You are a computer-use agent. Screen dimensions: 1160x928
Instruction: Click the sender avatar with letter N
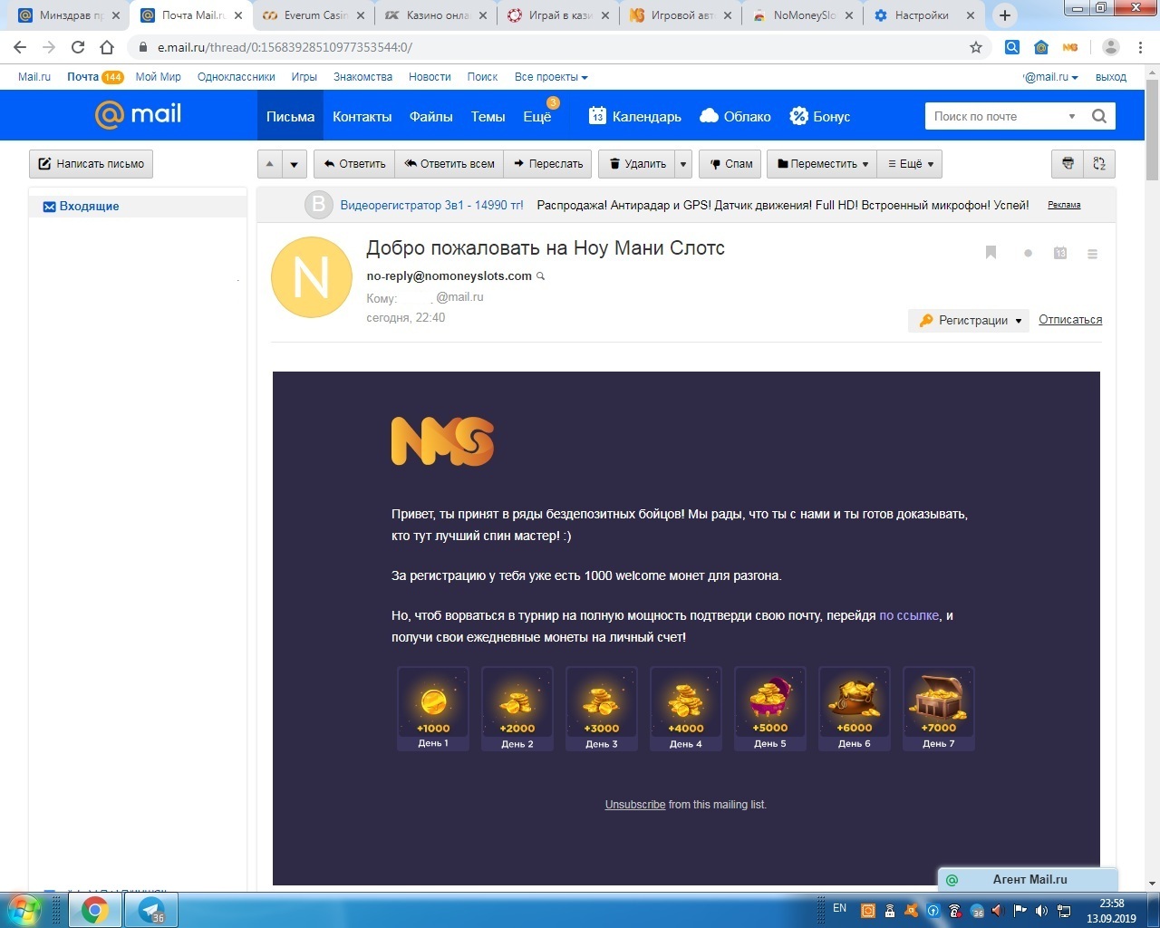pos(311,277)
